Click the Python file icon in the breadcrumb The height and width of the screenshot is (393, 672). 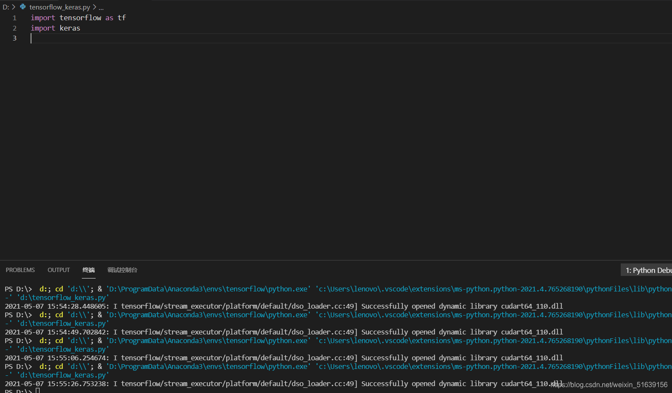pos(23,7)
